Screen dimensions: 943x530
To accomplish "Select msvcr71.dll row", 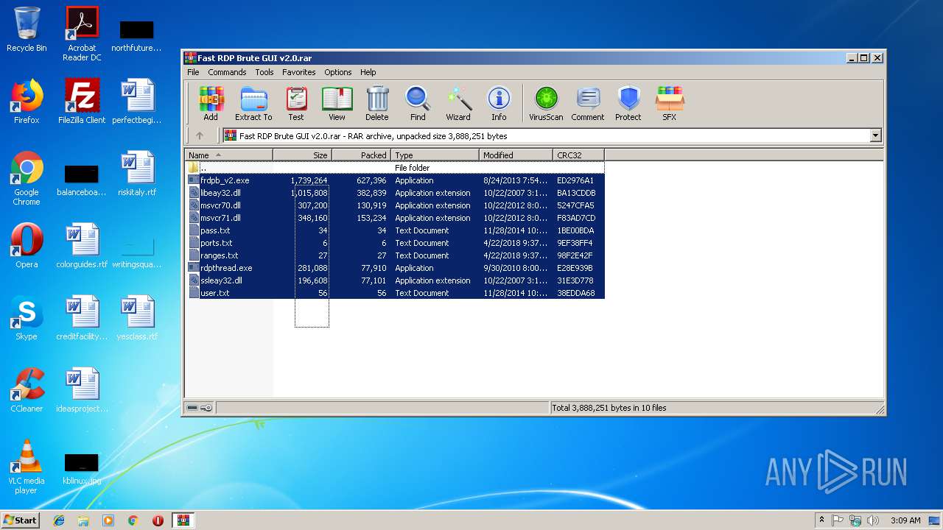I will point(395,218).
